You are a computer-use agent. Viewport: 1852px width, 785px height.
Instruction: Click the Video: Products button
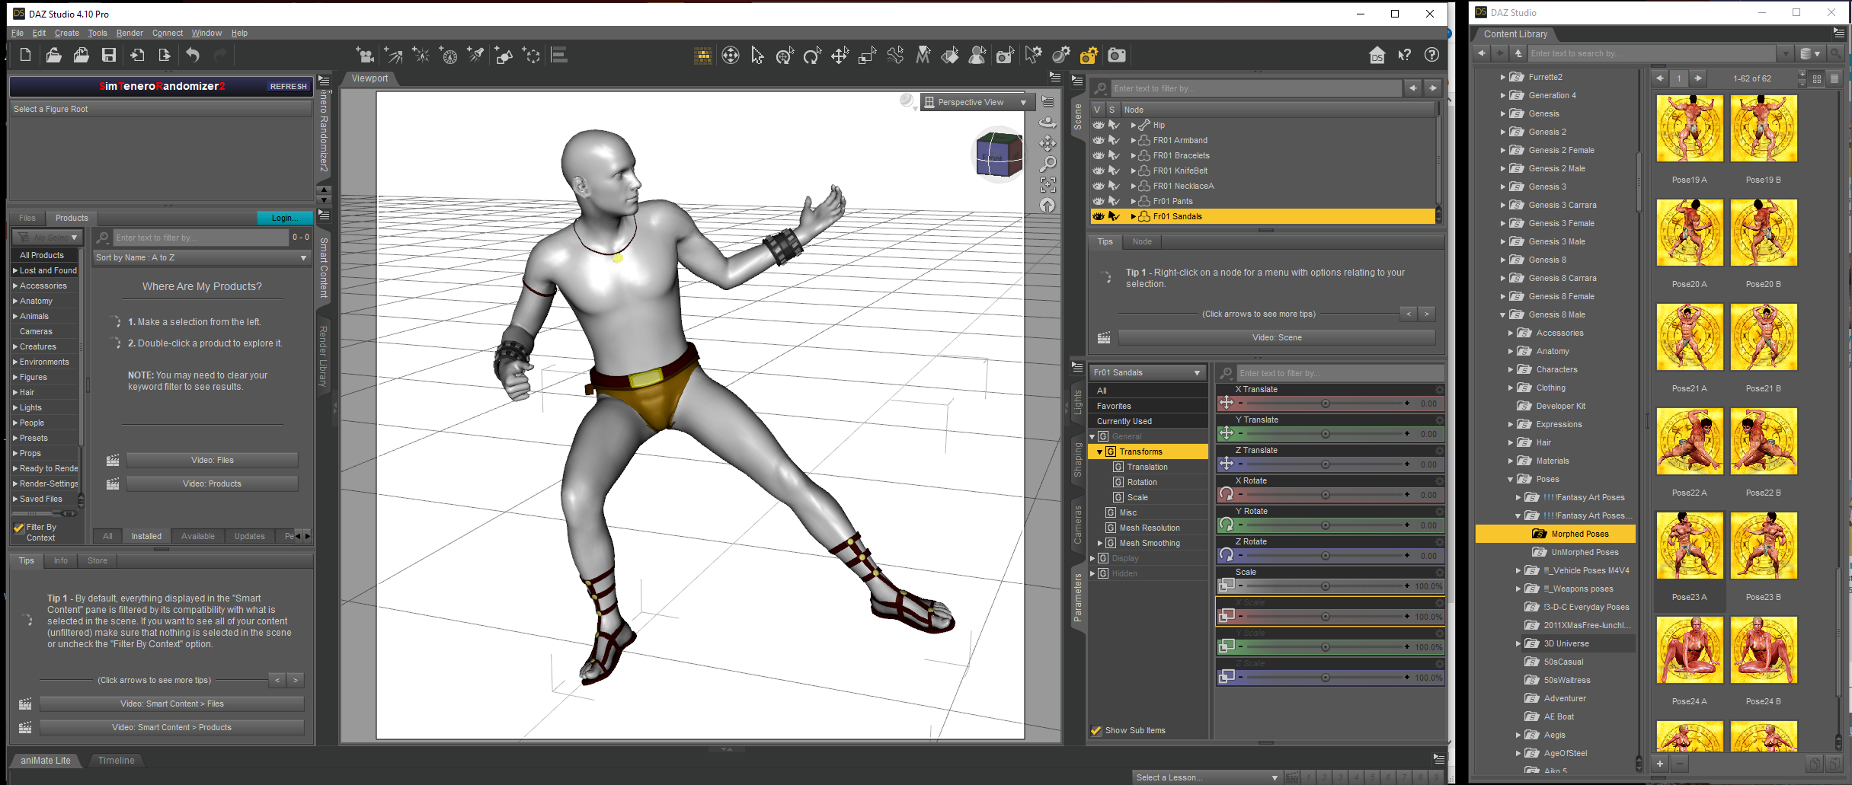coord(212,483)
